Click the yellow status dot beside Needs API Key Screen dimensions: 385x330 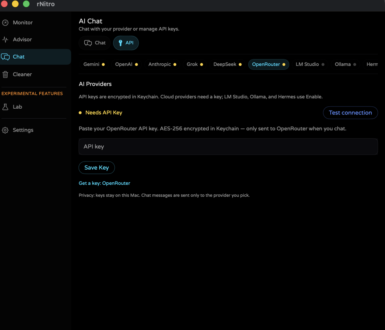click(x=80, y=113)
